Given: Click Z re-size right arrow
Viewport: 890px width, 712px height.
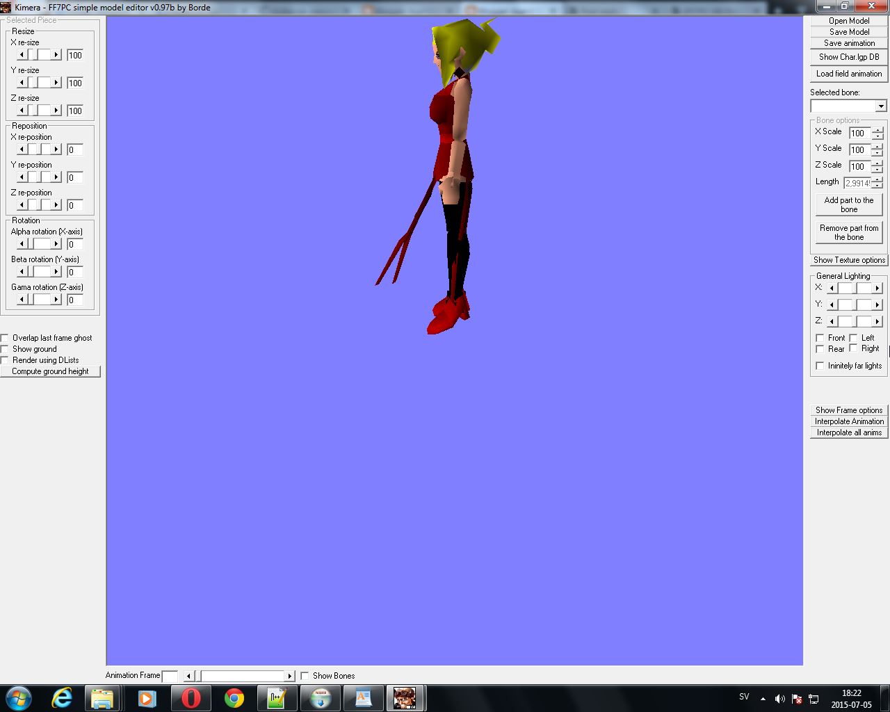Looking at the screenshot, I should pos(56,110).
